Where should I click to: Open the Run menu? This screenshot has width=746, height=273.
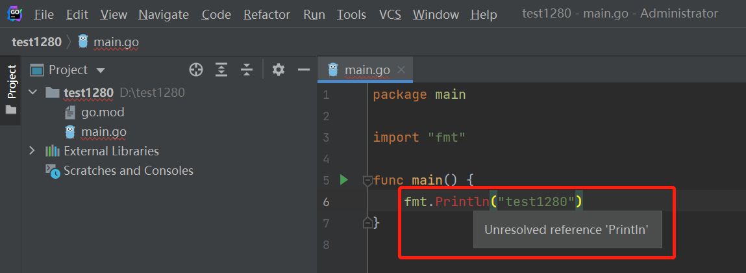314,15
